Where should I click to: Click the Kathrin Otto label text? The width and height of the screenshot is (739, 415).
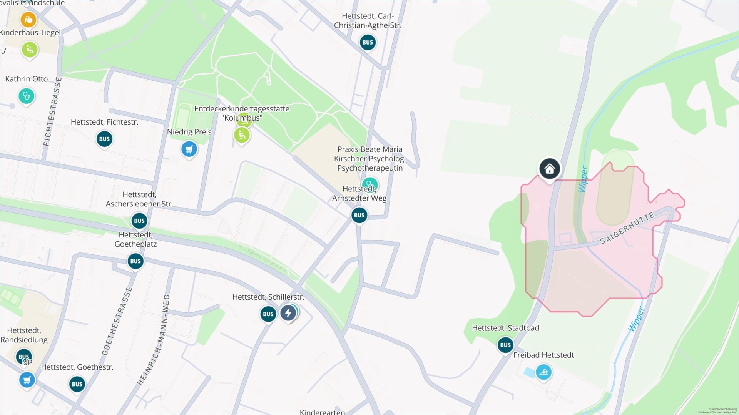(x=27, y=79)
